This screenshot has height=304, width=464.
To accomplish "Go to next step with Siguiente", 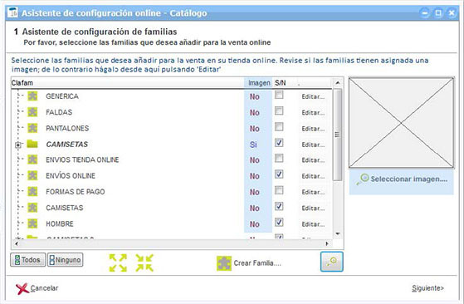I will coord(427,288).
